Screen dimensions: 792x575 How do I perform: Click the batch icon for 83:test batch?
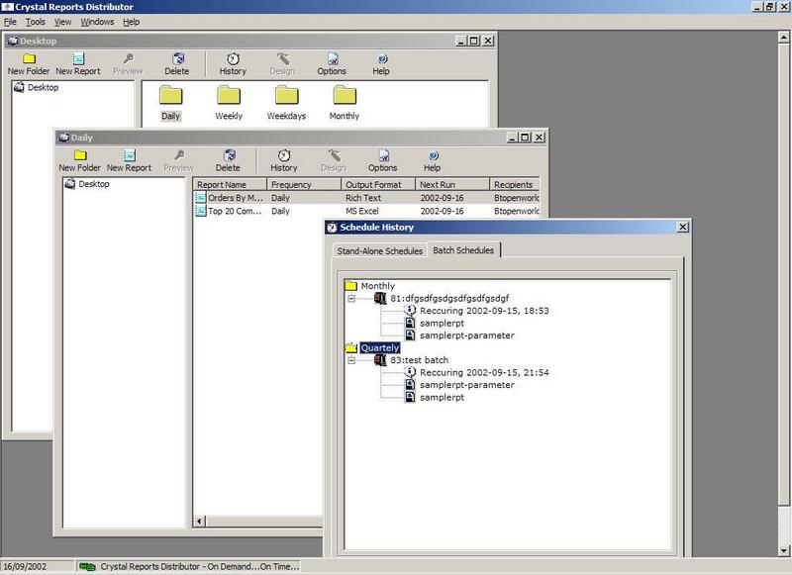[x=380, y=360]
